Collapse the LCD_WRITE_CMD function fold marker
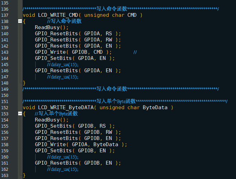Screen dimensions: 236x179 pyautogui.click(x=20, y=21)
